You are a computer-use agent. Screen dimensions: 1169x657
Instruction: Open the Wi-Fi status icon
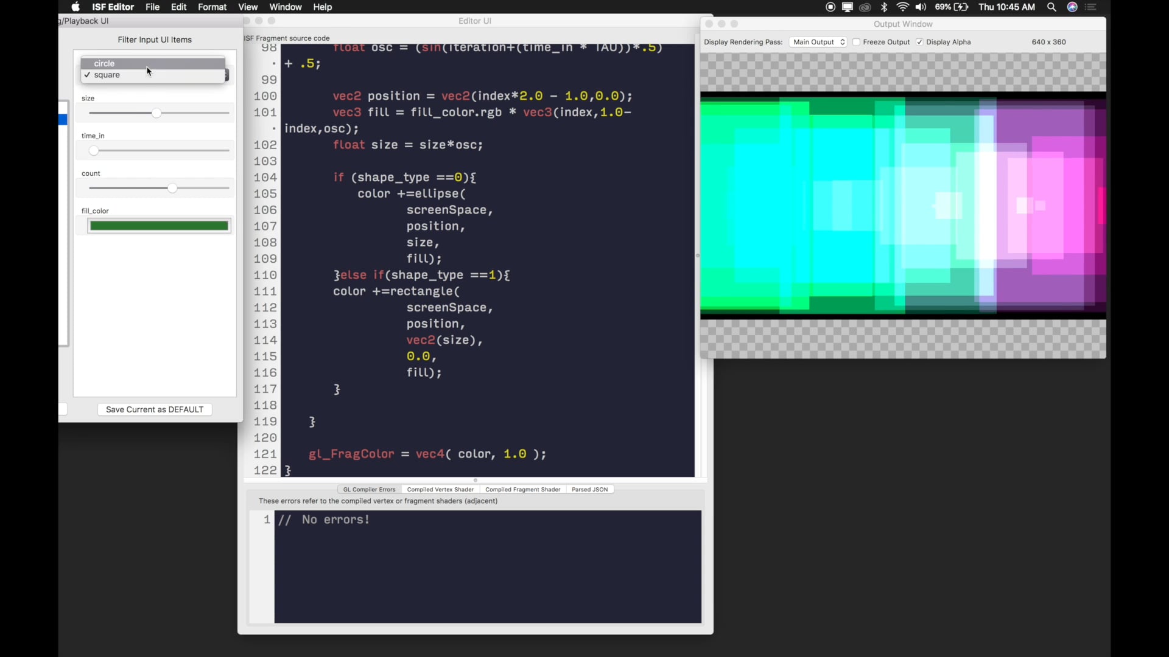[x=903, y=7]
